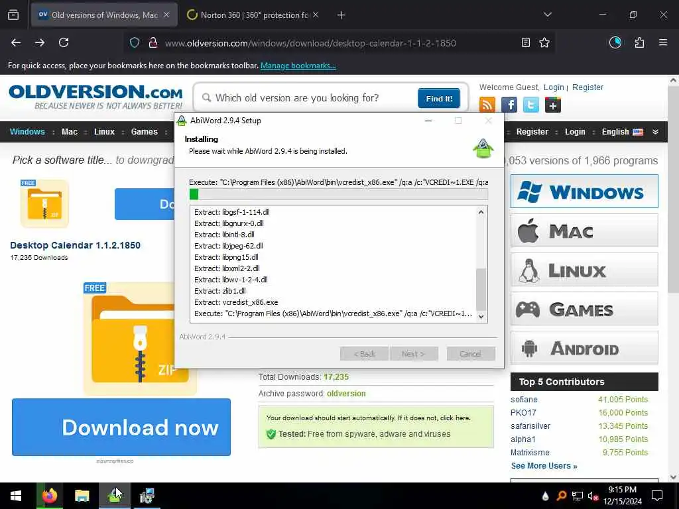This screenshot has height=509, width=679.
Task: Click the muted volume tray icon
Action: point(593,496)
